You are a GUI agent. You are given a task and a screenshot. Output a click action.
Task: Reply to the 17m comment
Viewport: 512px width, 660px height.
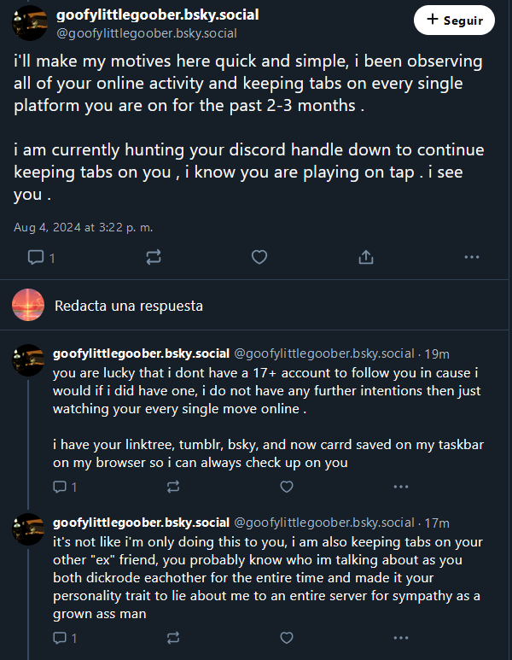(x=60, y=638)
